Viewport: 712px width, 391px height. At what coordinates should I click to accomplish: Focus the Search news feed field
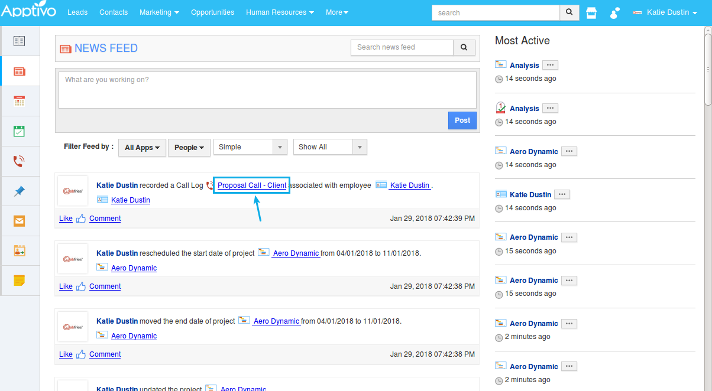tap(402, 47)
